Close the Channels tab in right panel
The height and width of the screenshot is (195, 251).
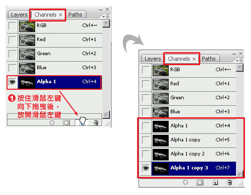click(x=194, y=59)
